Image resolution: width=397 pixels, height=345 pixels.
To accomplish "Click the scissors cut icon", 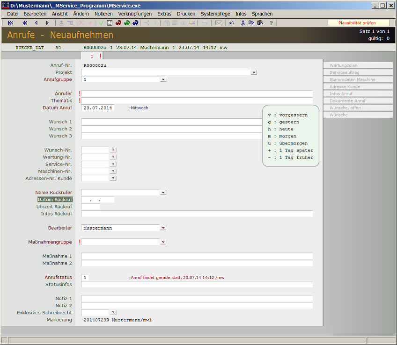I will coord(243,23).
